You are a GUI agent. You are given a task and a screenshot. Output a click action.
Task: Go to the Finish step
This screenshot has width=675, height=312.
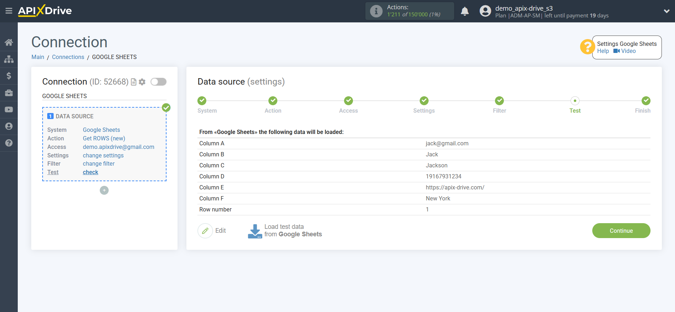[646, 101]
